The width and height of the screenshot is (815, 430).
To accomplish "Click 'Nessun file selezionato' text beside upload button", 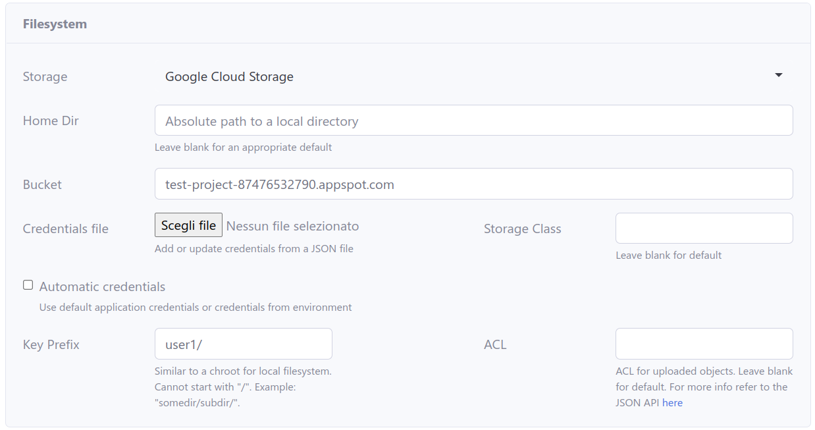I will [292, 225].
